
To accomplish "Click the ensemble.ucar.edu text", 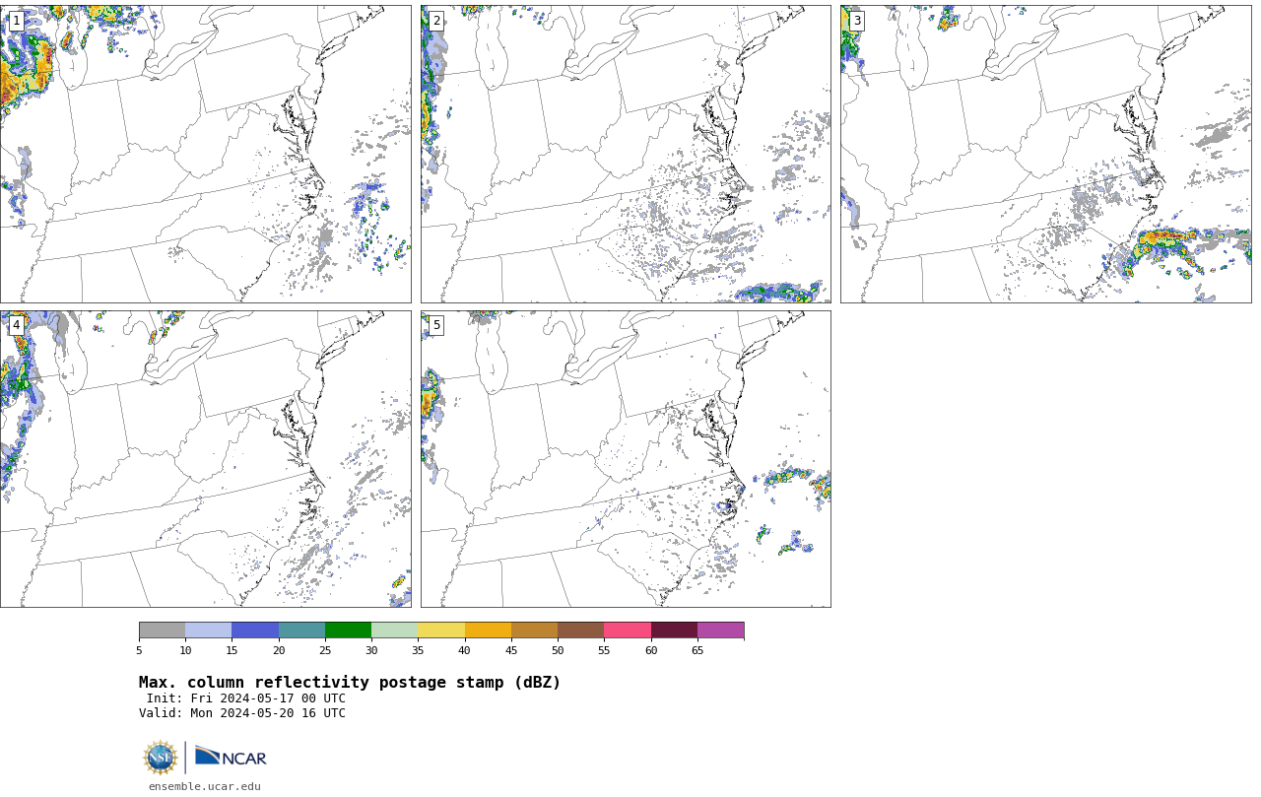I will click(x=205, y=786).
